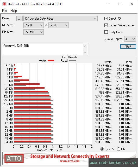The width and height of the screenshot is (138, 167).
Task: Click the 12 MB row label
Action: 9,123
